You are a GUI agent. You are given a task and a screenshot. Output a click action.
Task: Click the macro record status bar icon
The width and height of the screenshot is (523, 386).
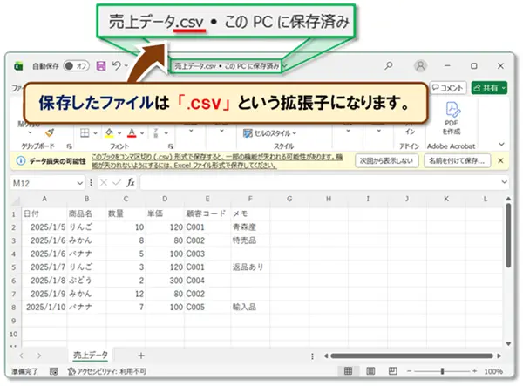54,371
